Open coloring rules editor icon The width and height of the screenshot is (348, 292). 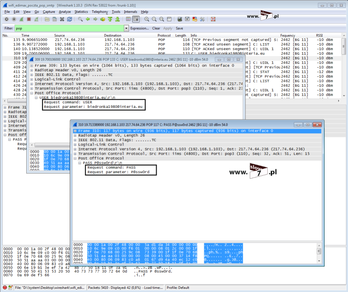195,19
